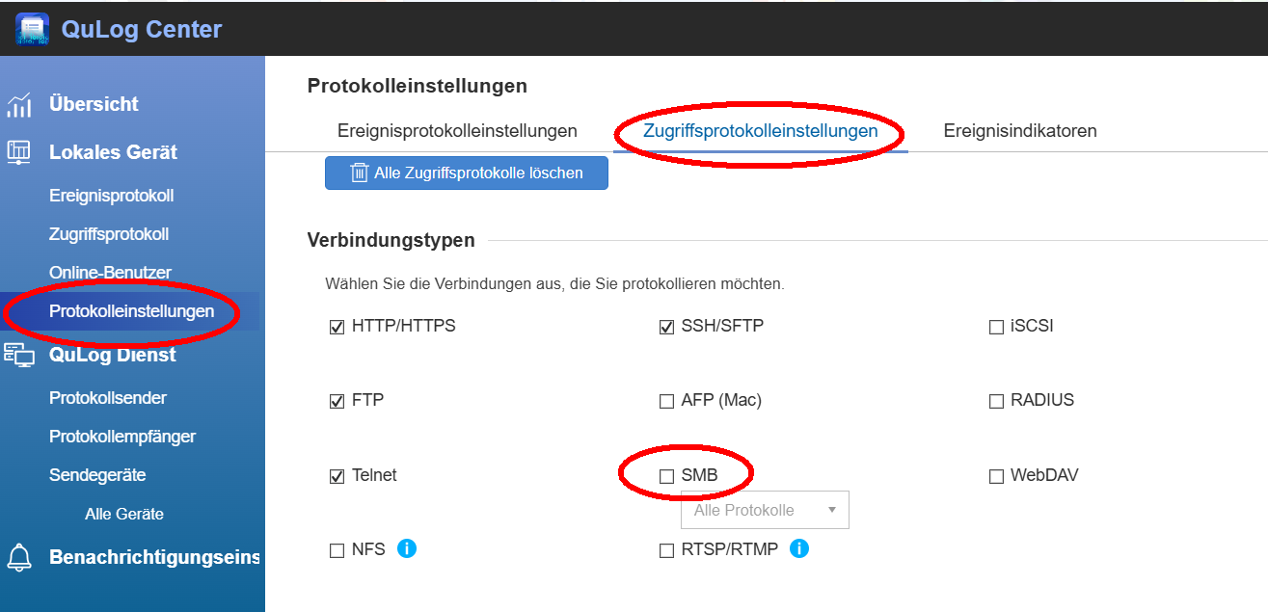Select the Zugriffsprotokolleinstellungen tab

760,131
